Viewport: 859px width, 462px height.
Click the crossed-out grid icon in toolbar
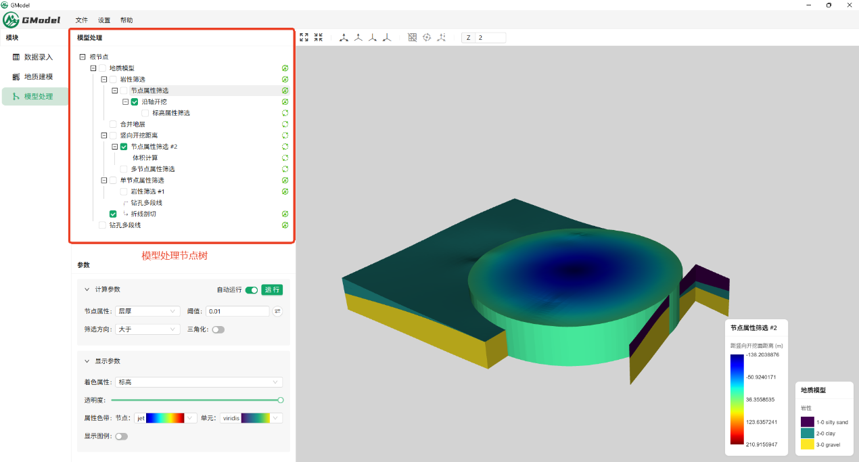pyautogui.click(x=412, y=38)
